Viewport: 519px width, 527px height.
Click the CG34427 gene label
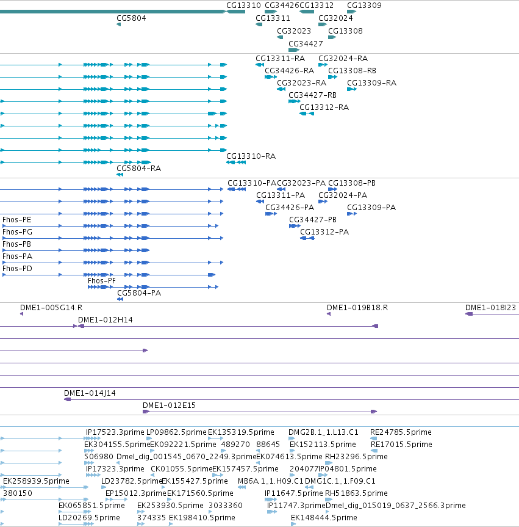[x=306, y=44]
